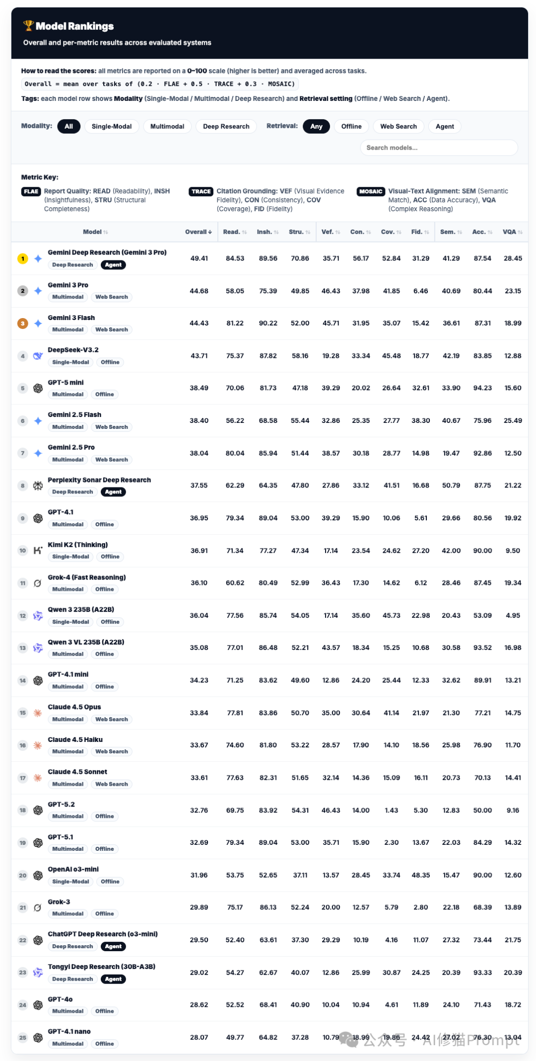Click the Kimi K2 (Thinking) logo icon

click(x=38, y=551)
